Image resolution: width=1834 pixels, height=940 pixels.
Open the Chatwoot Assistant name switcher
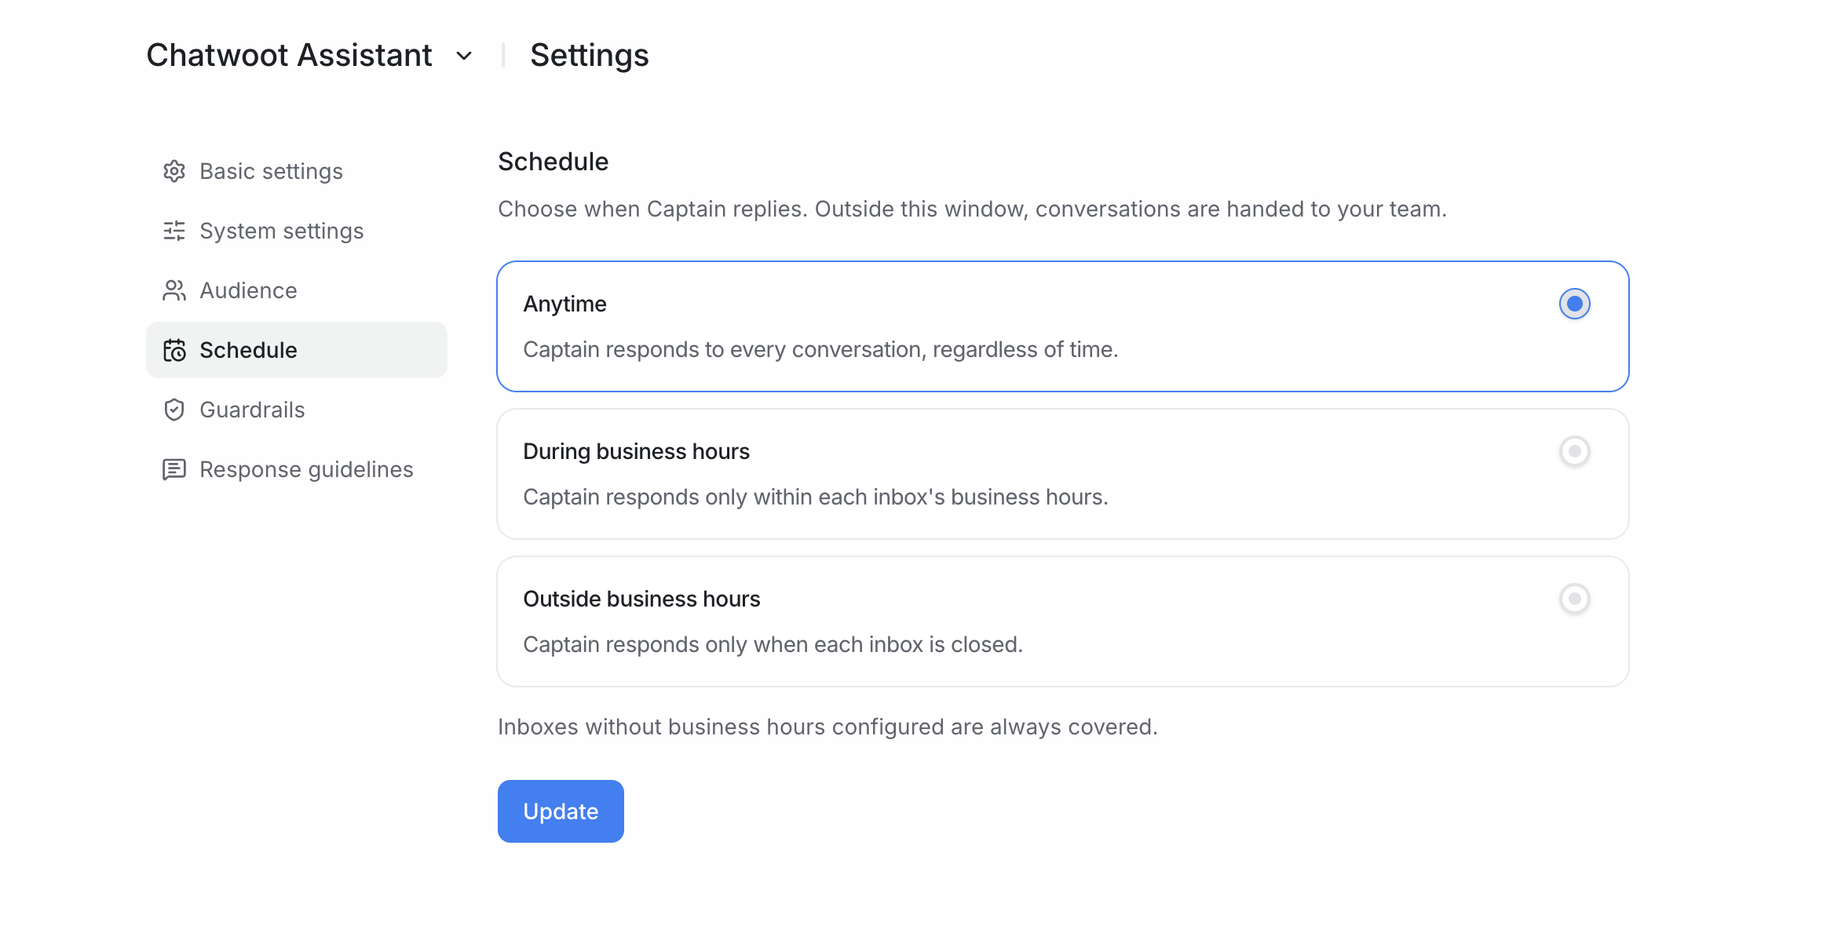click(289, 55)
